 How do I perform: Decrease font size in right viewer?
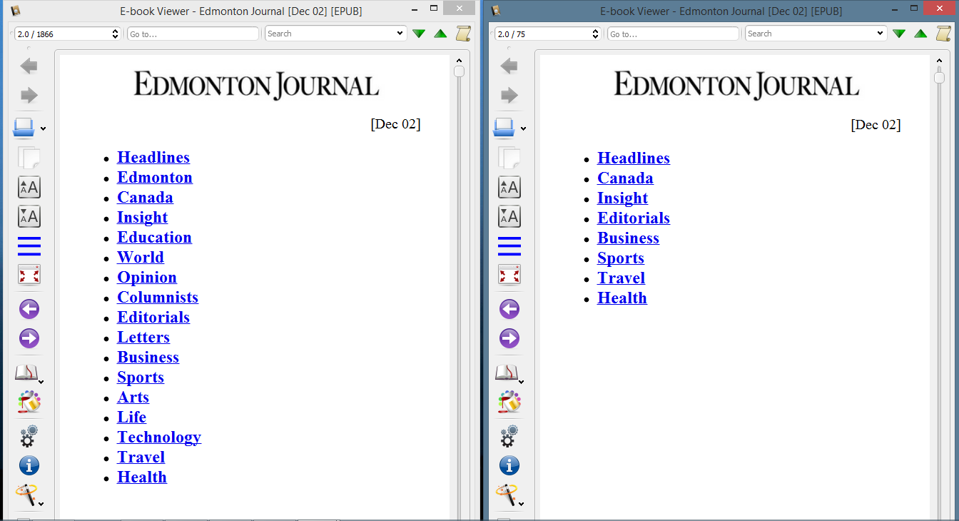tap(509, 216)
